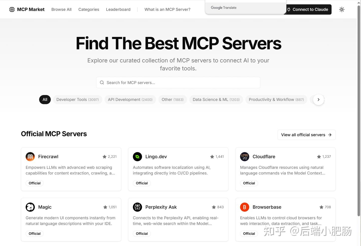Click the Official MCP Servers heading
361x246 pixels.
[54, 134]
